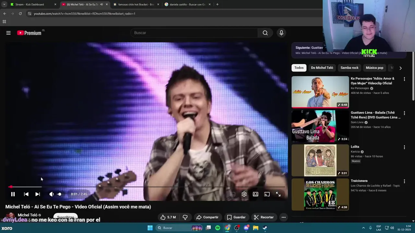Viewport: 415px width, 233px height.
Task: Open Task View on the taskbar
Action: (x=208, y=228)
